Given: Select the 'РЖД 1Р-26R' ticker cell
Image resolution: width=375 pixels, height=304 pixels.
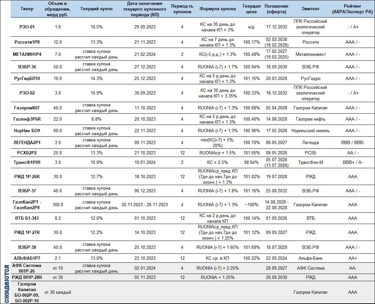Looking at the screenshot, I should pos(27,177).
